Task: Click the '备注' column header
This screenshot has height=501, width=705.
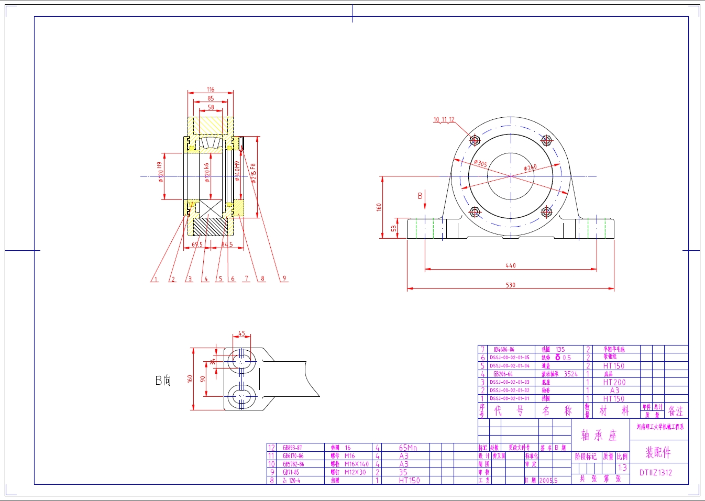Action: click(x=676, y=411)
